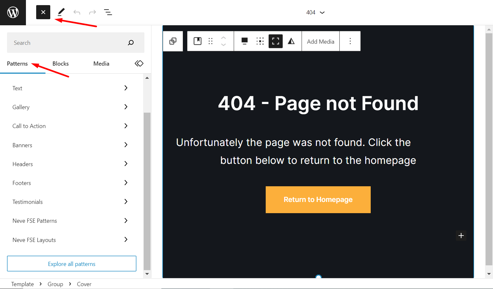493x289 pixels.
Task: Change content position using the dotted grid icon
Action: [x=260, y=41]
